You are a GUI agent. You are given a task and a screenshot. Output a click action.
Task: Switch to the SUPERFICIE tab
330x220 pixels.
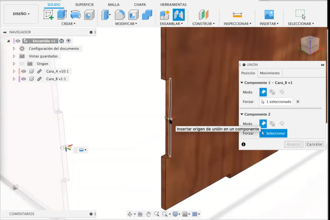84,5
